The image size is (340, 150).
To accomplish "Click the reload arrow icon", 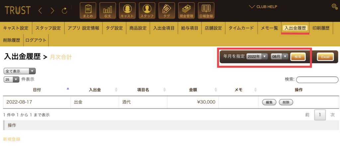I will pos(65,11).
